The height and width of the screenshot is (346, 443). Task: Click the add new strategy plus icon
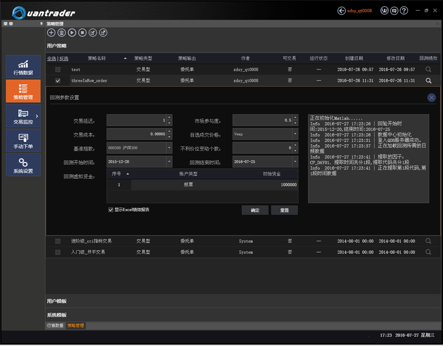click(x=51, y=32)
